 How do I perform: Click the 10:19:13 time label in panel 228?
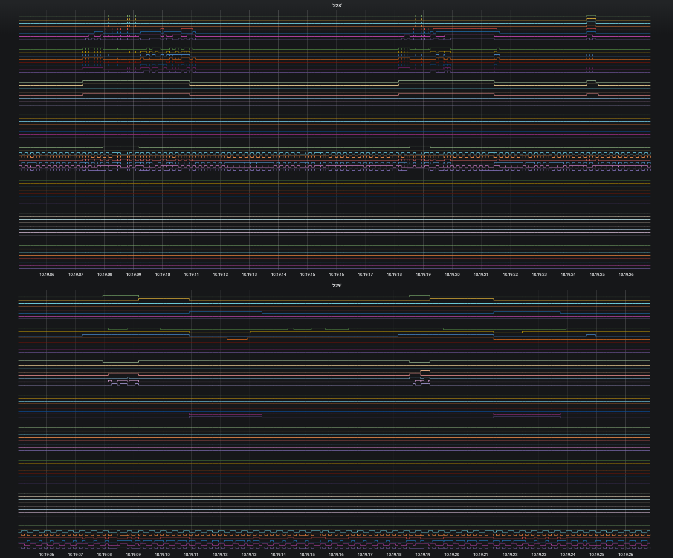(x=249, y=274)
